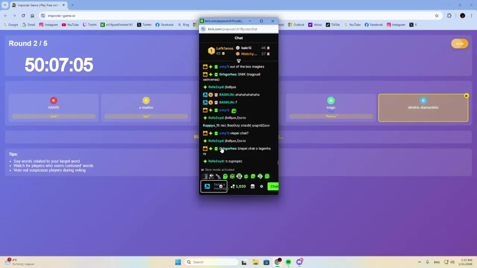Open the Windows Start menu
Image resolution: width=477 pixels, height=268 pixels.
pyautogui.click(x=178, y=262)
